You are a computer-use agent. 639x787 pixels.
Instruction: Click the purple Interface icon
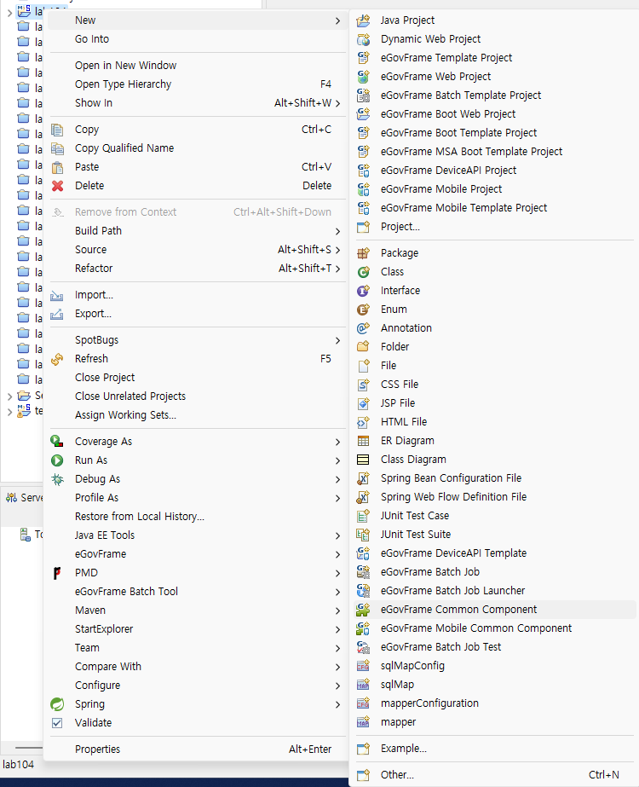363,291
